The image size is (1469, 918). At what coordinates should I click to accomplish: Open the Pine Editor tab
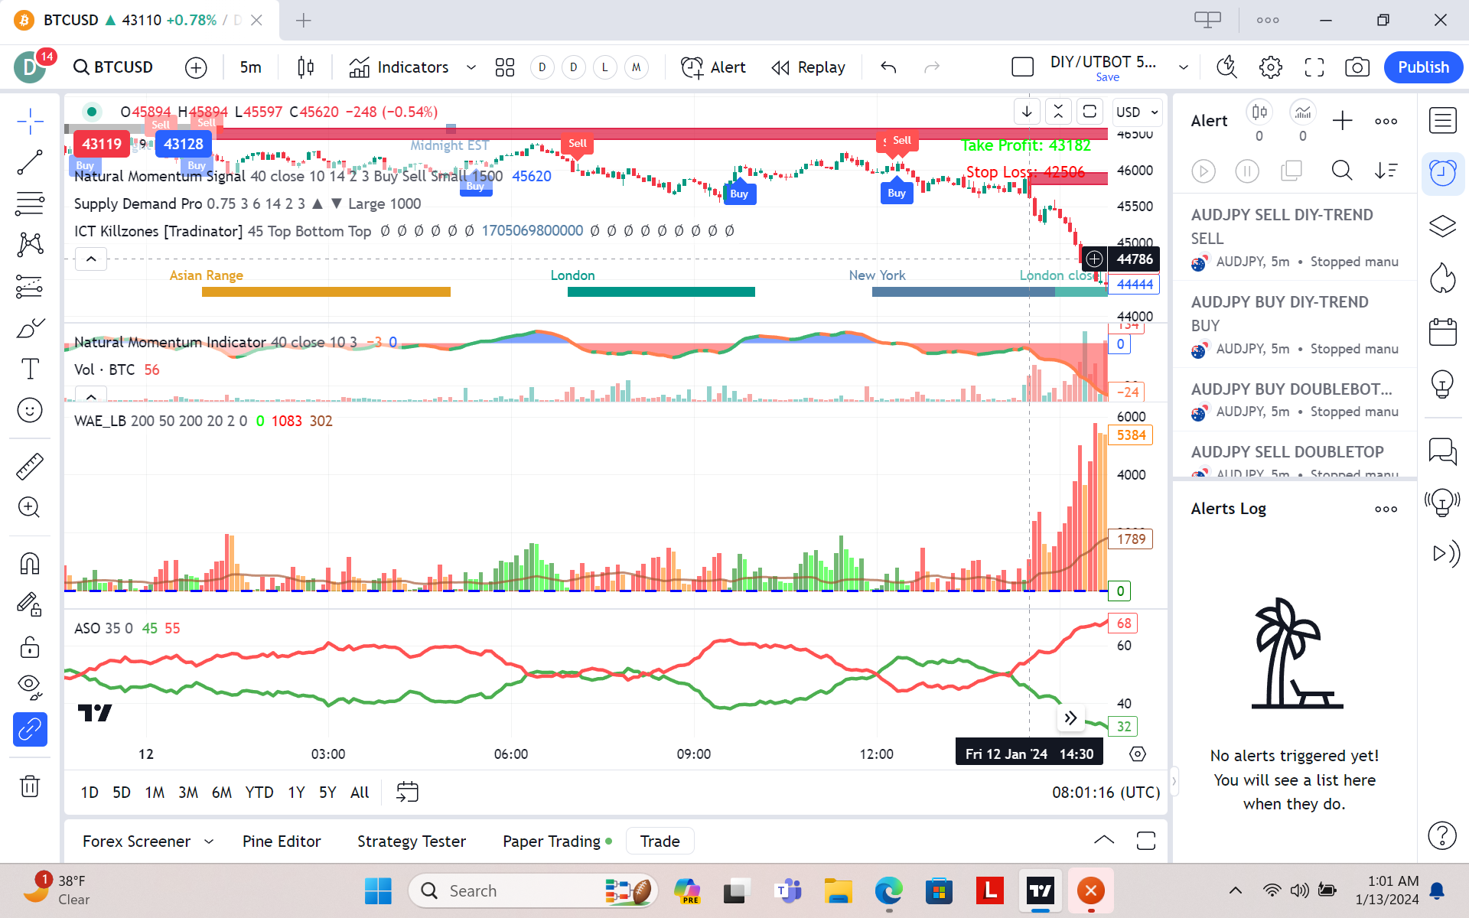pos(282,841)
